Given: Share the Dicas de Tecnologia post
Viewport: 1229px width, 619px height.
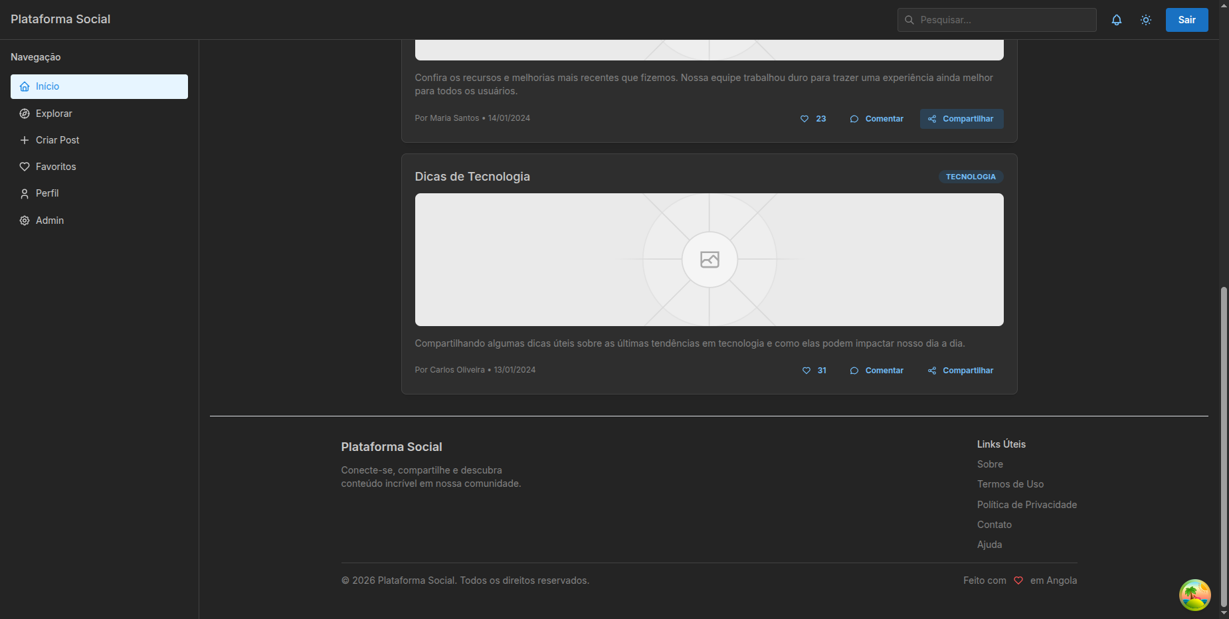Looking at the screenshot, I should [961, 371].
